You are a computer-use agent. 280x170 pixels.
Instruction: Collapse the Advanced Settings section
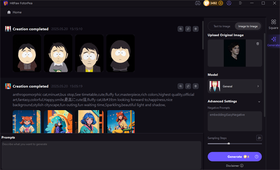(x=259, y=102)
